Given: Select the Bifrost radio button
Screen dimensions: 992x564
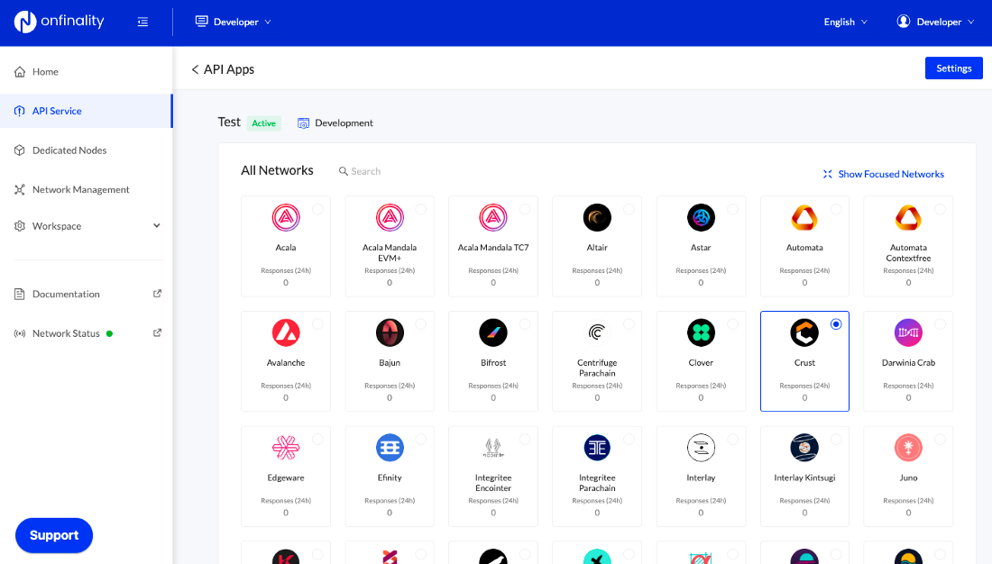Looking at the screenshot, I should [x=525, y=323].
